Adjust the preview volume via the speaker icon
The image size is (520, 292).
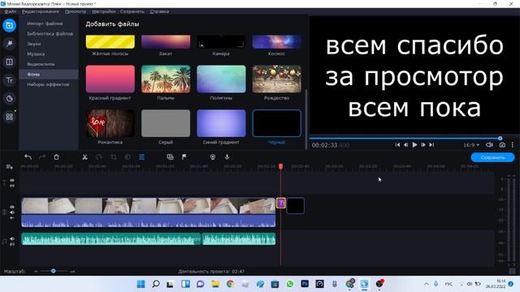(x=489, y=145)
